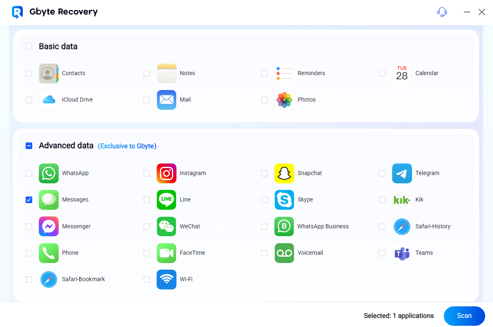Tick the Snapchat checkbox
Screen dimensions: 493x327
(x=264, y=173)
